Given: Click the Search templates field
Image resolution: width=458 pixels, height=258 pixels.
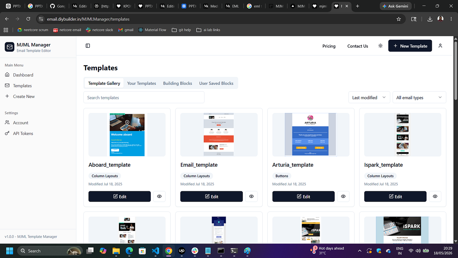Looking at the screenshot, I should (x=144, y=98).
